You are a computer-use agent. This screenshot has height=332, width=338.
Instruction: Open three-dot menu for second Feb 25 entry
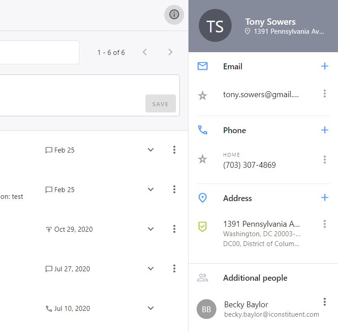coord(174,189)
